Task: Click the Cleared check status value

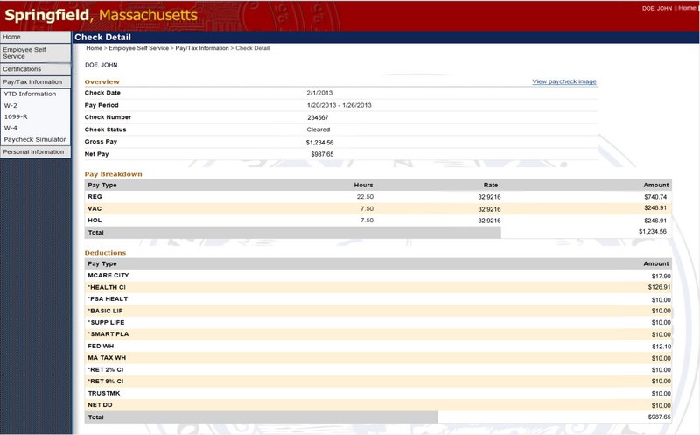Action: [318, 130]
